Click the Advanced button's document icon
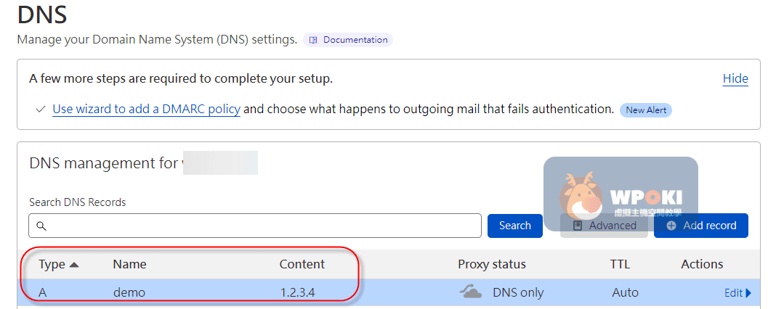Screen dimensions: 776x309 pyautogui.click(x=578, y=226)
